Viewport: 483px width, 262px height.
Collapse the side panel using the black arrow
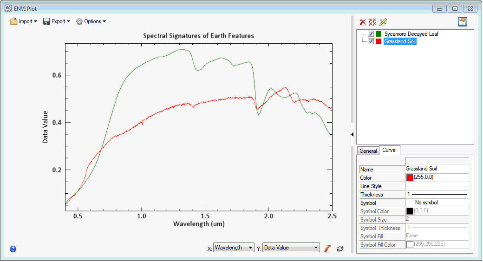pos(352,134)
